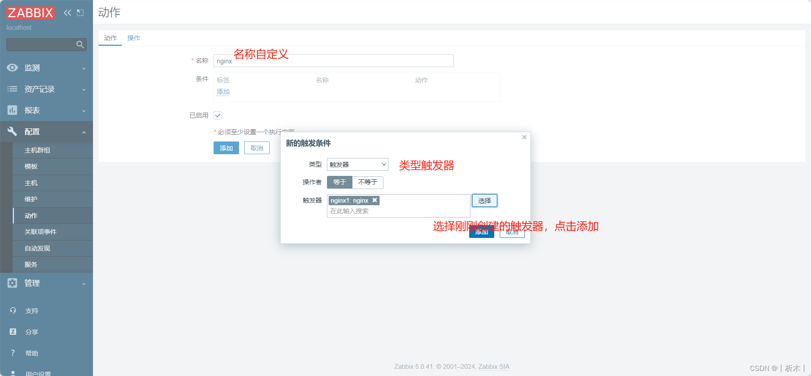This screenshot has width=811, height=376.
Task: Switch to the 动作 tab
Action: tap(110, 38)
